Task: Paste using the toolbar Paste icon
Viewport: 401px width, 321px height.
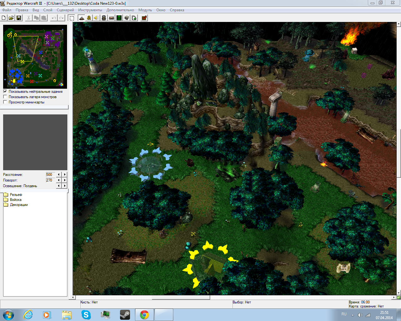Action: (x=44, y=18)
